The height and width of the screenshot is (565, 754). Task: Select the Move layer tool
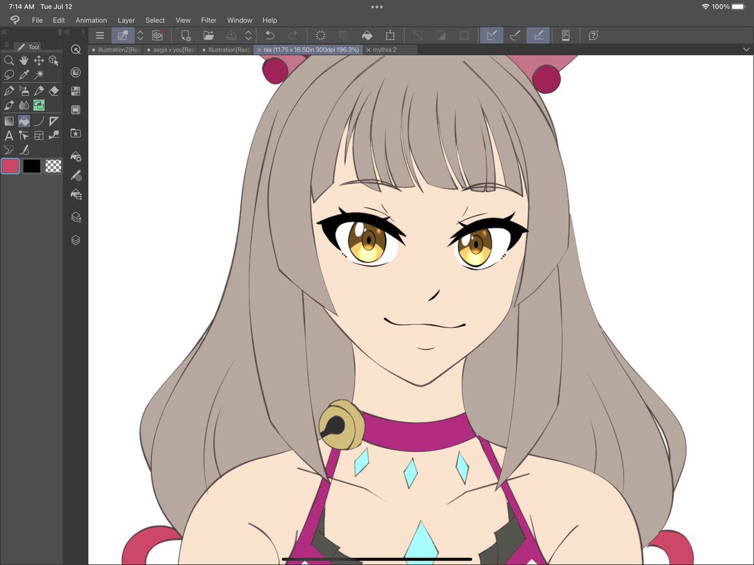coord(39,61)
